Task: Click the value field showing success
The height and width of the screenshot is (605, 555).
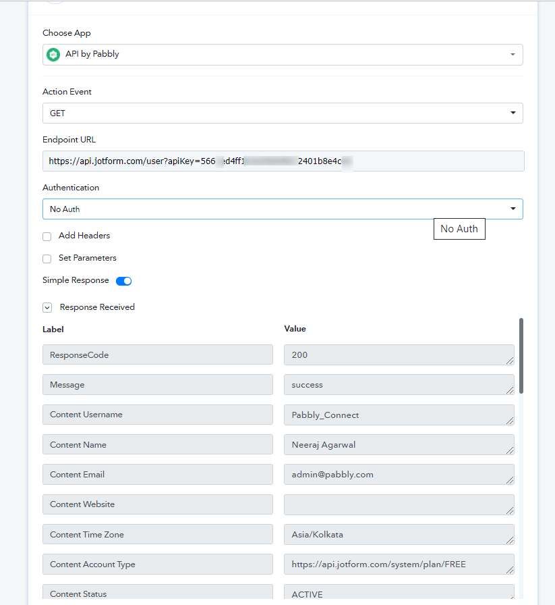Action: [399, 384]
